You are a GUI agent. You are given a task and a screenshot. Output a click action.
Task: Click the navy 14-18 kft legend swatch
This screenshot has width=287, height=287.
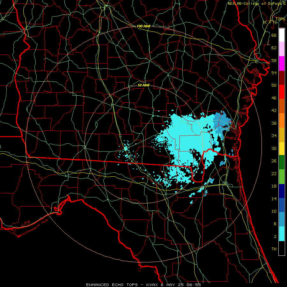tap(282, 191)
